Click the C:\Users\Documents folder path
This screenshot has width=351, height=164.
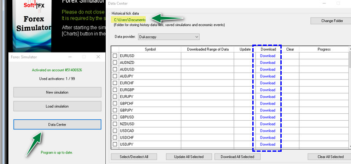[x=130, y=20]
